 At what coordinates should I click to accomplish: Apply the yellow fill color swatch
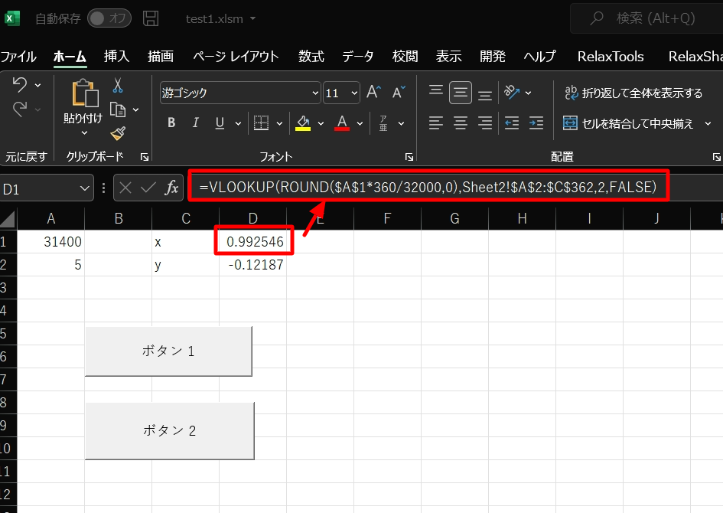click(x=303, y=123)
